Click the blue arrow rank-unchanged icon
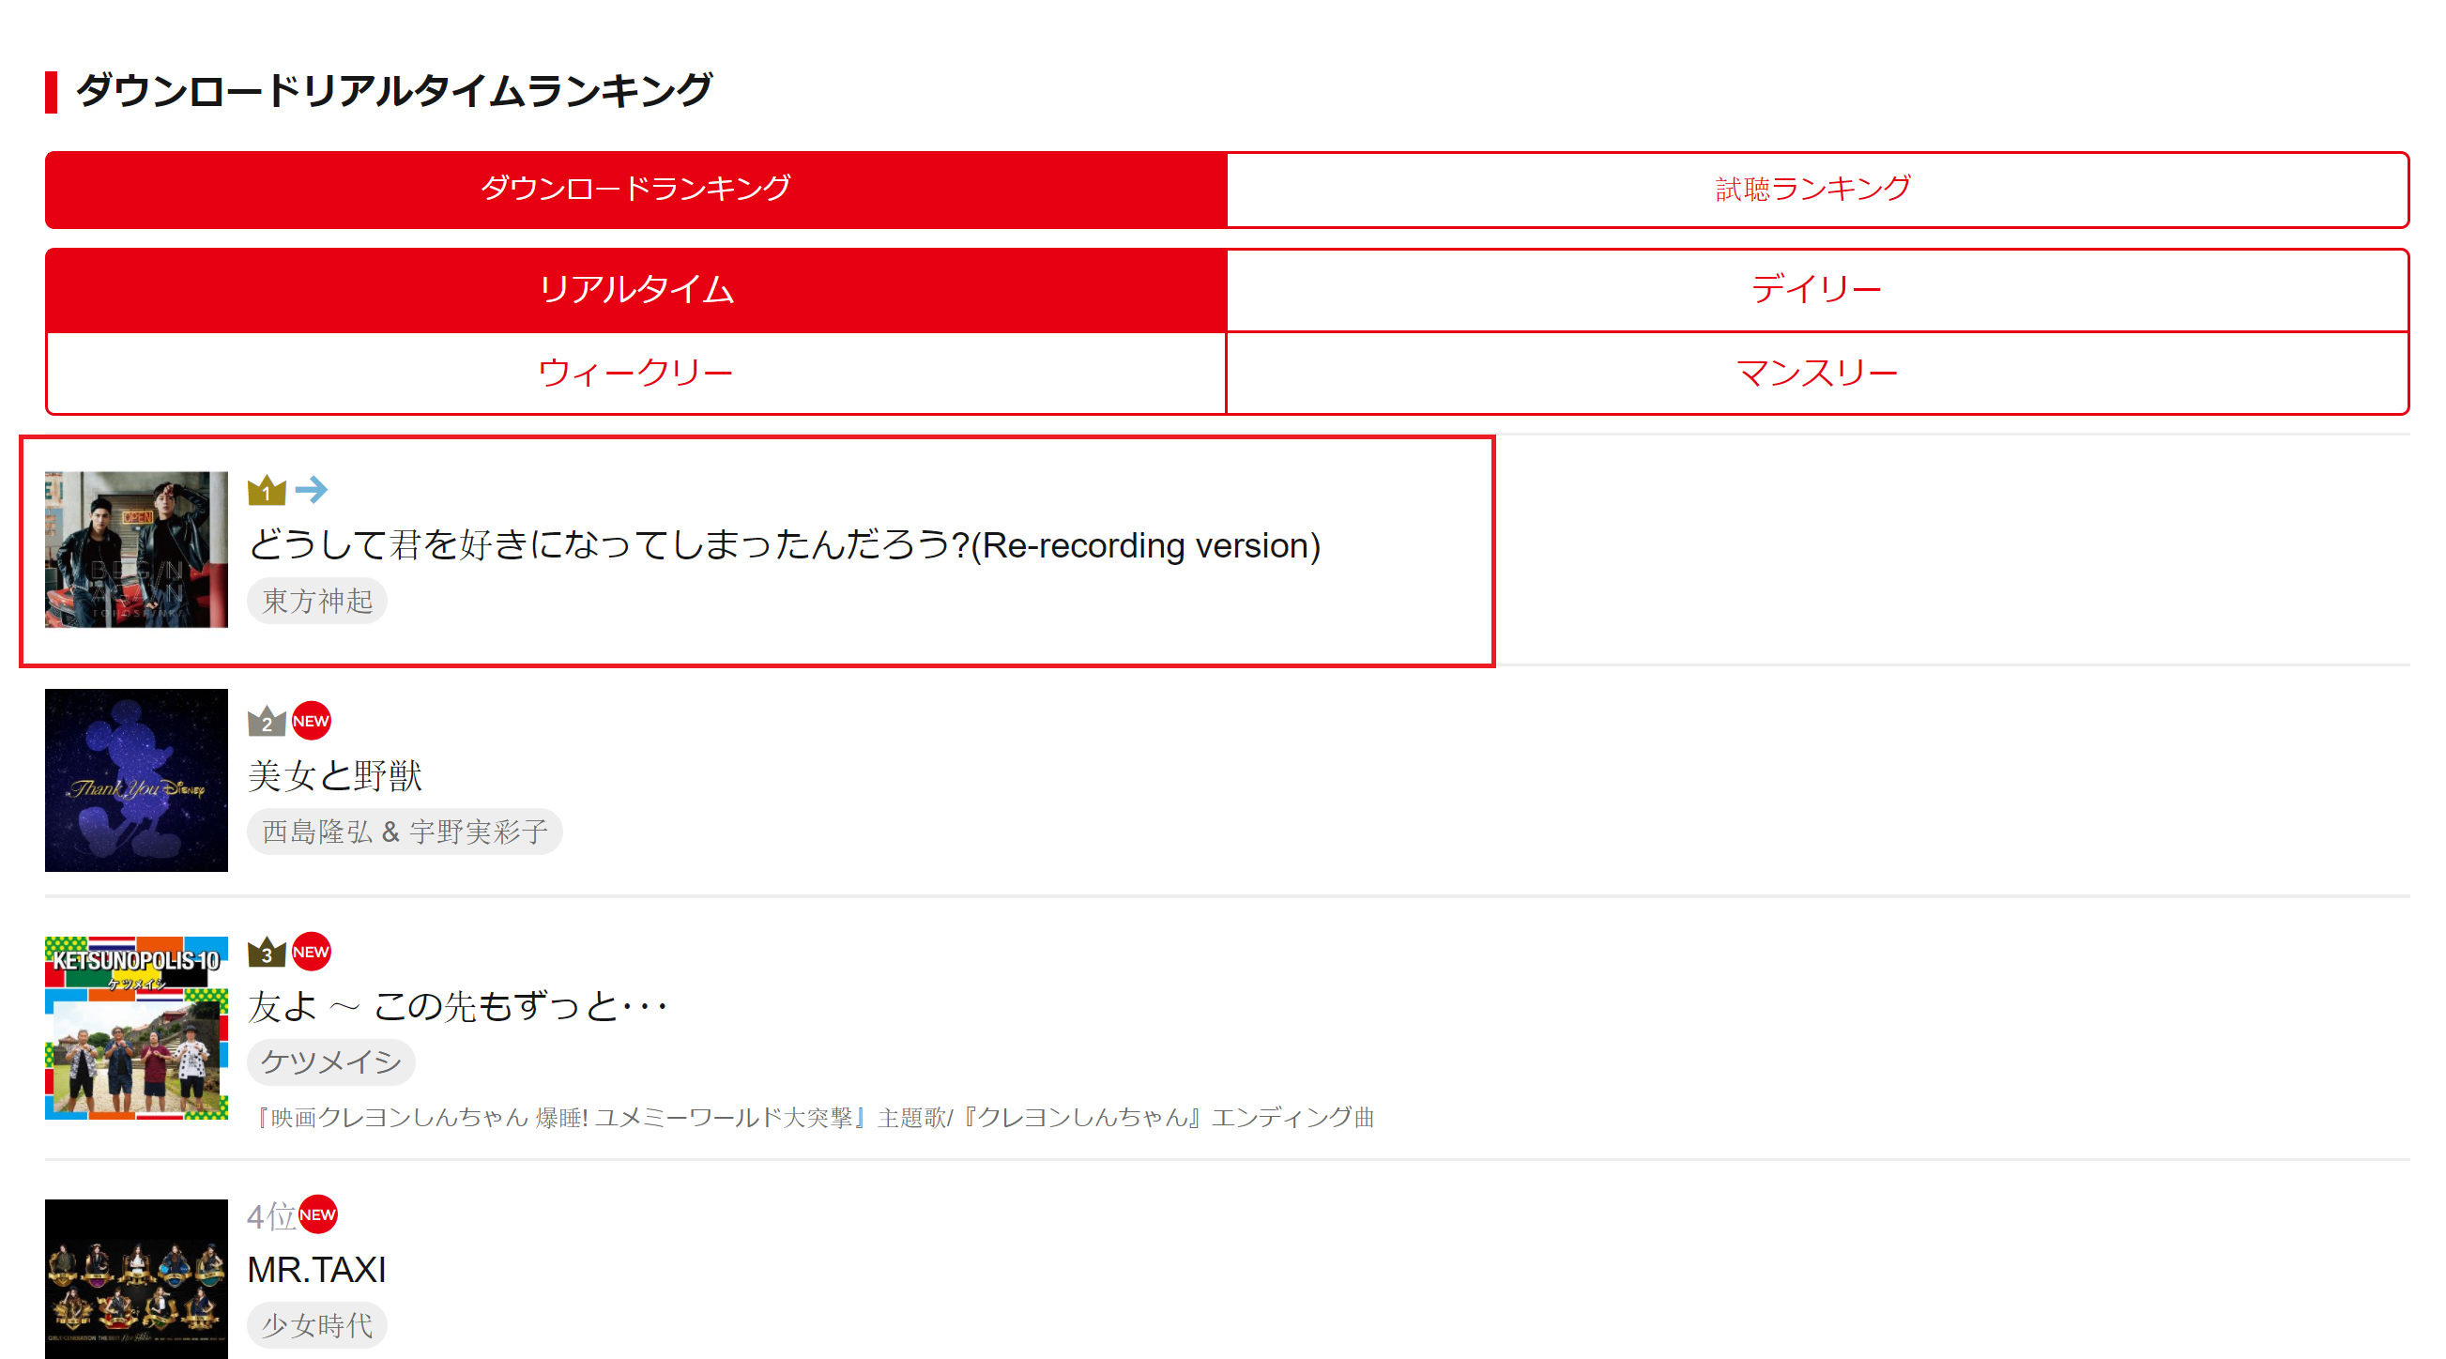The height and width of the screenshot is (1359, 2446). tap(312, 490)
